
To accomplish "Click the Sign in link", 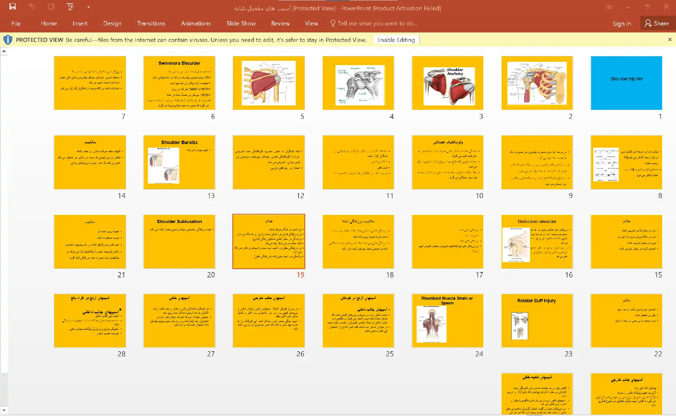I will pos(621,24).
